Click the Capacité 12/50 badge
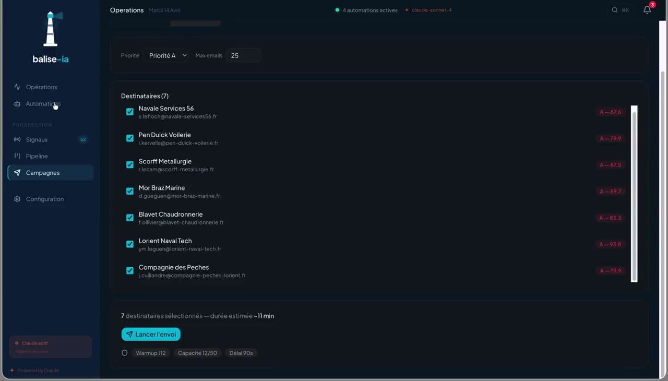This screenshot has width=668, height=381. (x=197, y=353)
